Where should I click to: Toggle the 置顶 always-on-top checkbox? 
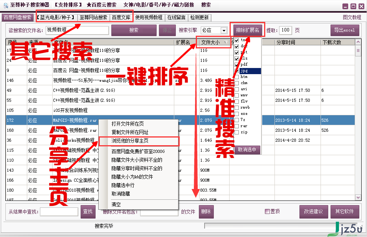[x=267, y=212]
